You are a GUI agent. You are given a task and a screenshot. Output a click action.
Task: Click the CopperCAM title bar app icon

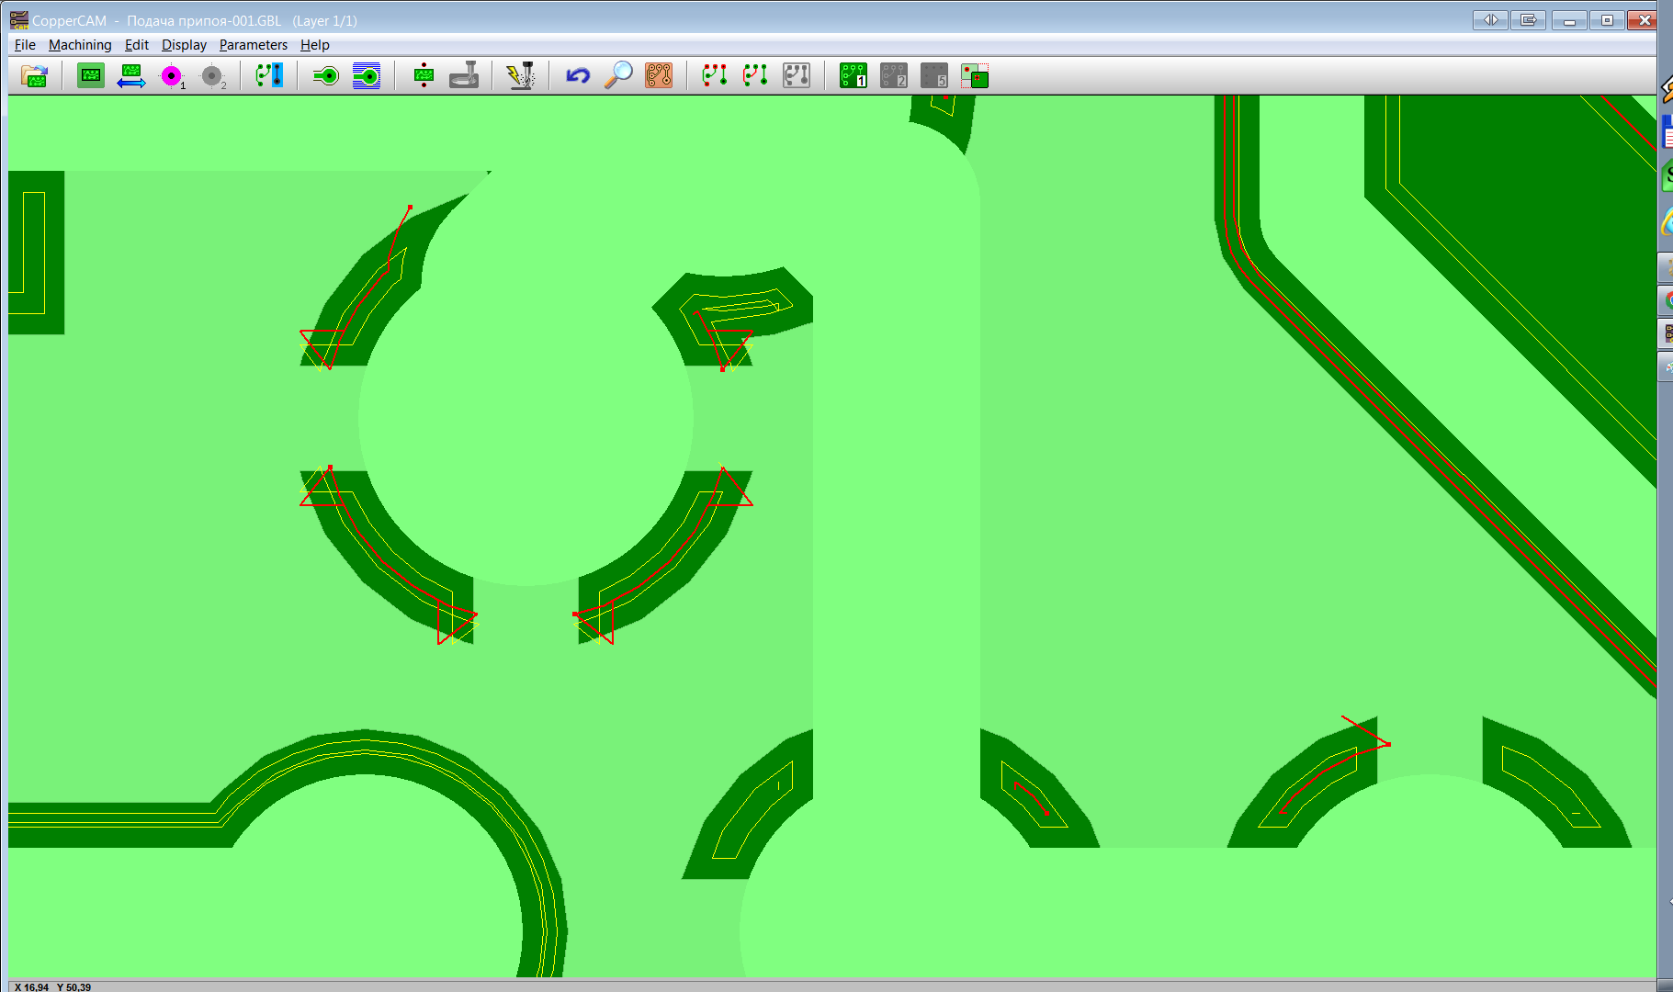coord(19,19)
